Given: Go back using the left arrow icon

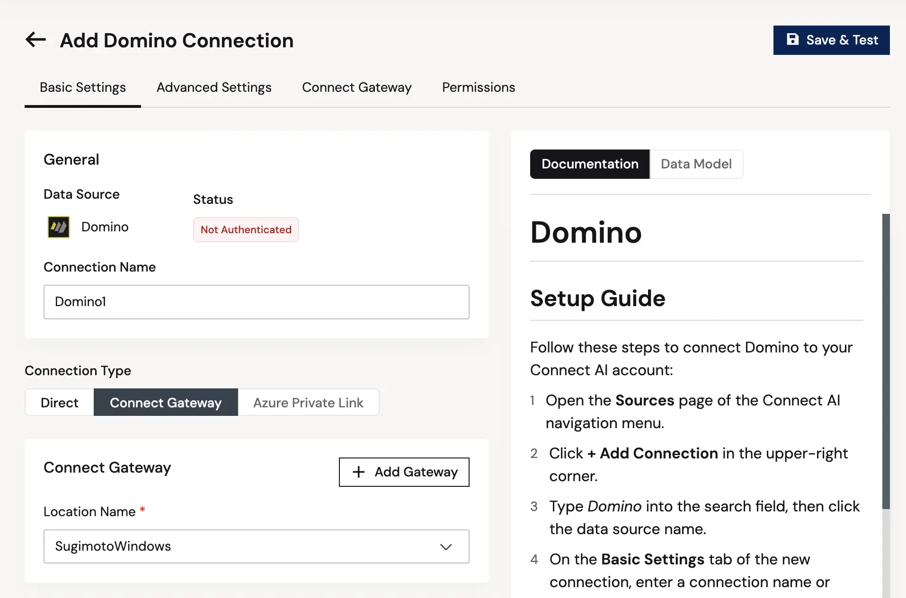Looking at the screenshot, I should pos(36,40).
